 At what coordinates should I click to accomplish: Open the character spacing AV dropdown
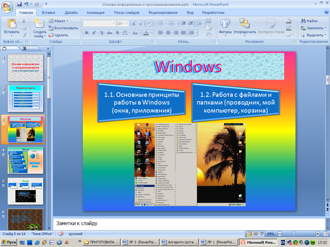126,33
